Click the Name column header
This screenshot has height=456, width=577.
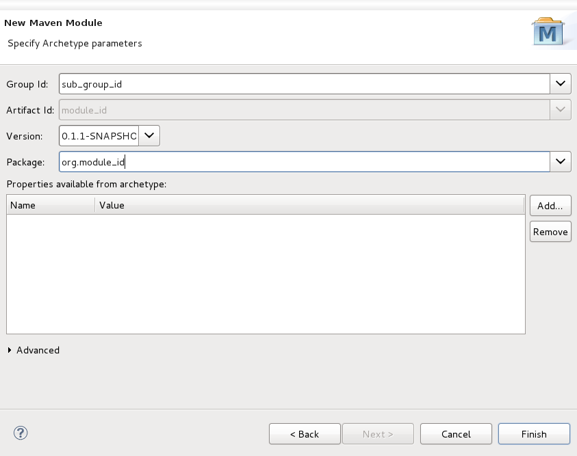48,205
